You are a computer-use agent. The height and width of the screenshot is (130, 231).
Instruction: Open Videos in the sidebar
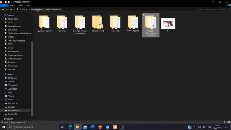(x=10, y=100)
